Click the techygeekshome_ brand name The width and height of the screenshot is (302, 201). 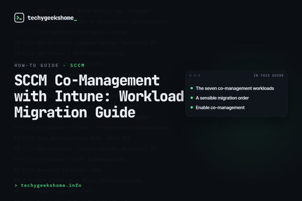[x=52, y=18]
